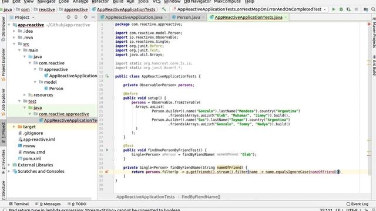The height and width of the screenshot is (211, 376).
Task: Switch to AppReactiveApplication.java tab
Action: tap(134, 17)
